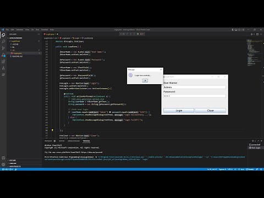Open Explorer more actions ellipsis
Screen dimensions: 264x198
[x=38, y=34]
